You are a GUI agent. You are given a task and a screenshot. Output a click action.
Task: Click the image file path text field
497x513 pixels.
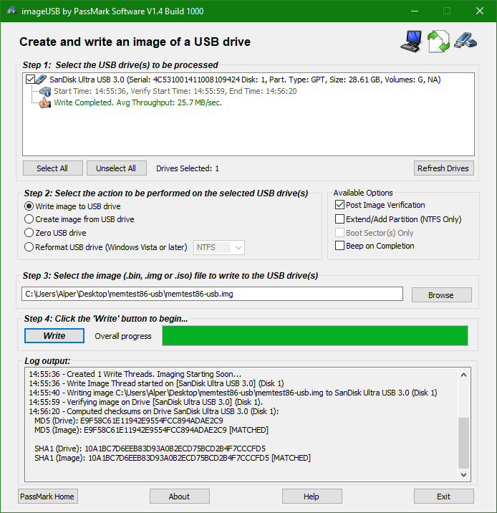(x=212, y=294)
